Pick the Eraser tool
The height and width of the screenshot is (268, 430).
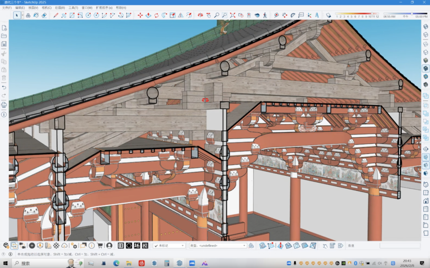tap(44, 16)
